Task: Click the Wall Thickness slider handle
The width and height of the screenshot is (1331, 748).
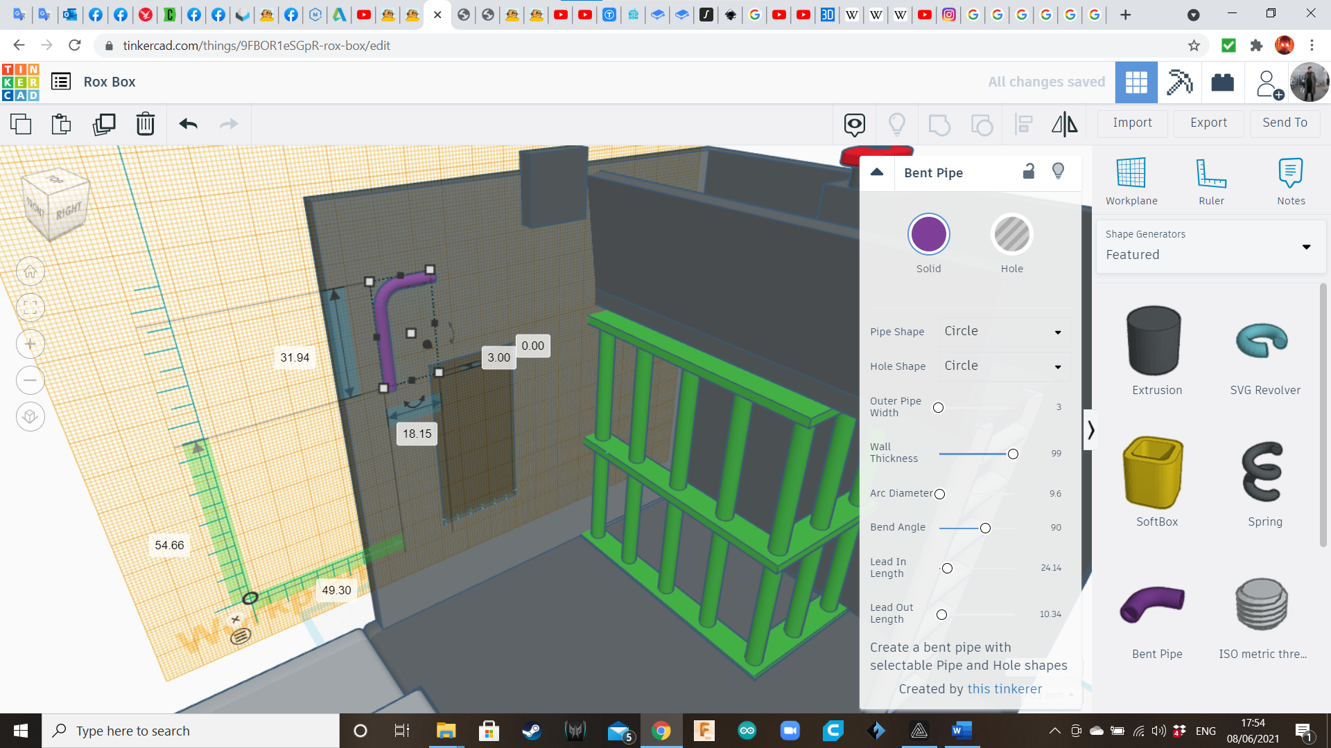Action: pos(1013,454)
